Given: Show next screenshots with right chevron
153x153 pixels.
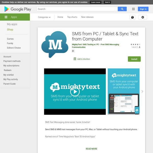Looking at the screenshot, I should coord(142,92).
